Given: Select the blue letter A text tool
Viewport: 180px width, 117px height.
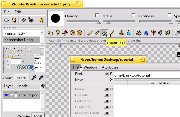Looking at the screenshot, I should 146,33.
